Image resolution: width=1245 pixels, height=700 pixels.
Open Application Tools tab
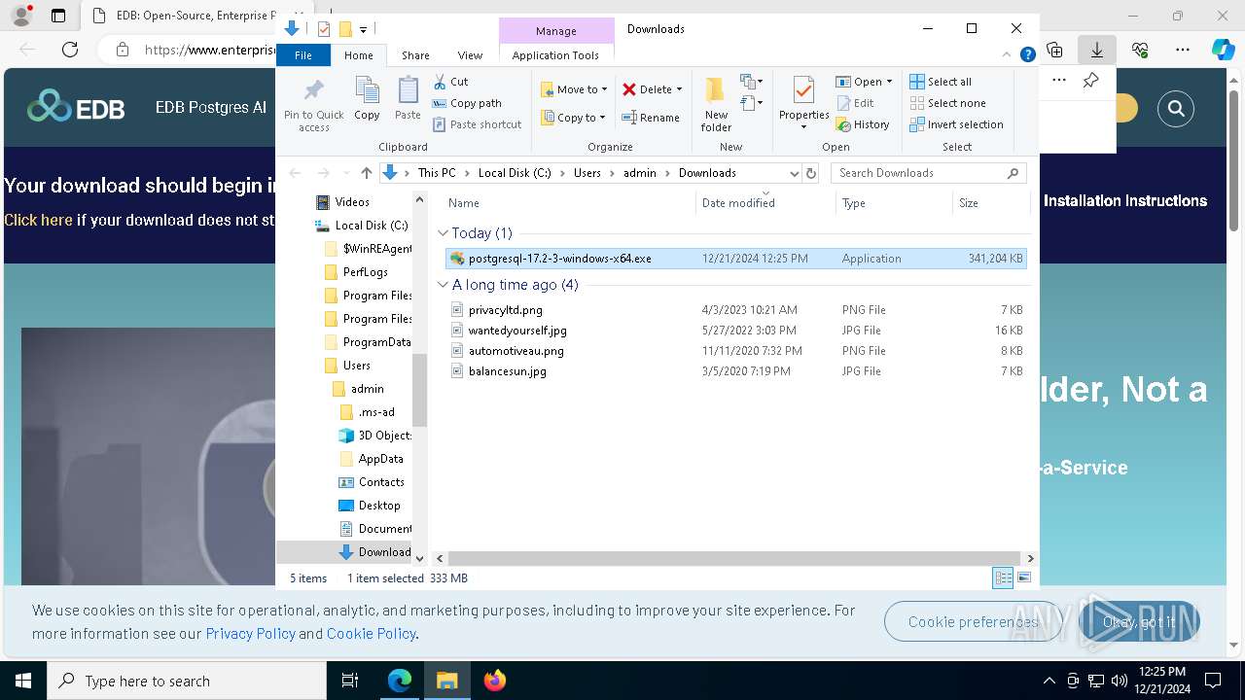point(555,55)
